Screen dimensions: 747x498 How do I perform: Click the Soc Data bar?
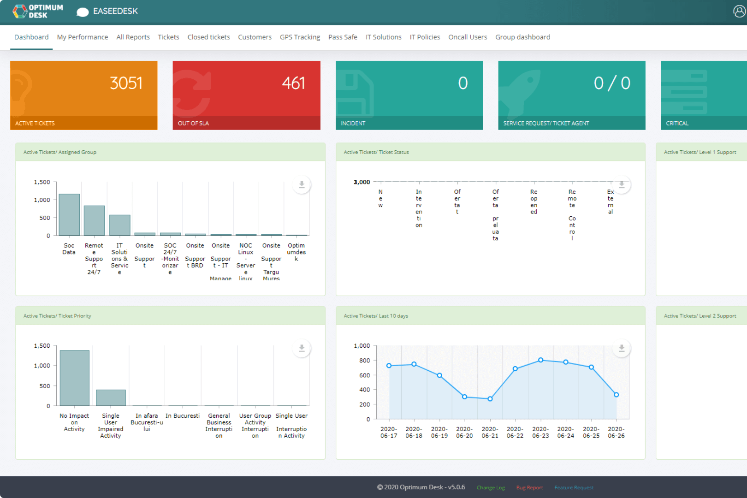pos(69,214)
